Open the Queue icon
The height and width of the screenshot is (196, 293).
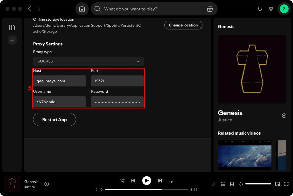[223, 184]
